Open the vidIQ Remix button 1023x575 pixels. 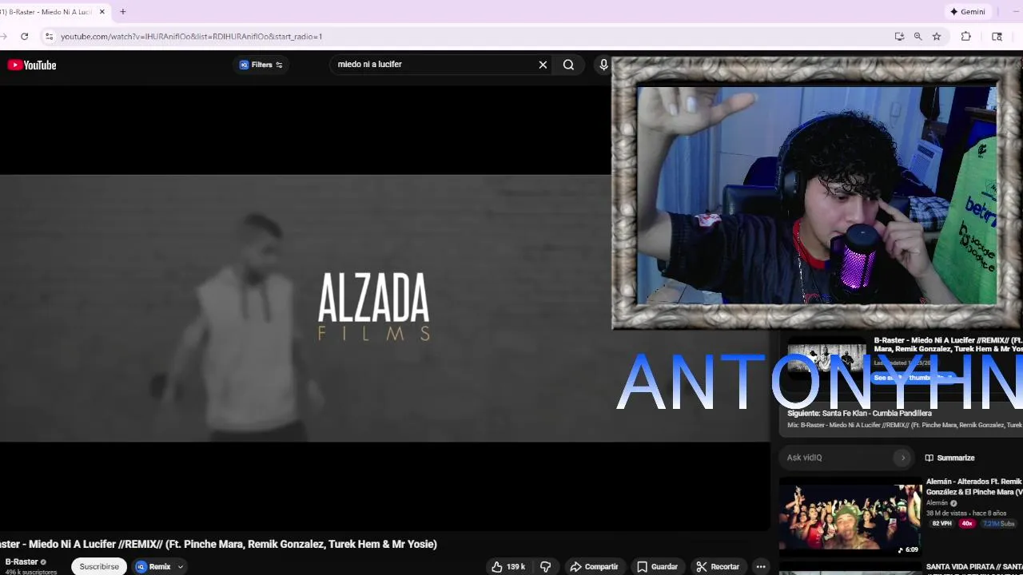[x=153, y=566]
